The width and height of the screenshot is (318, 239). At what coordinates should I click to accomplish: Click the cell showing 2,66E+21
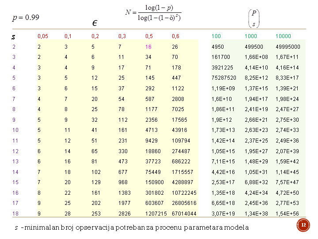tap(256, 120)
